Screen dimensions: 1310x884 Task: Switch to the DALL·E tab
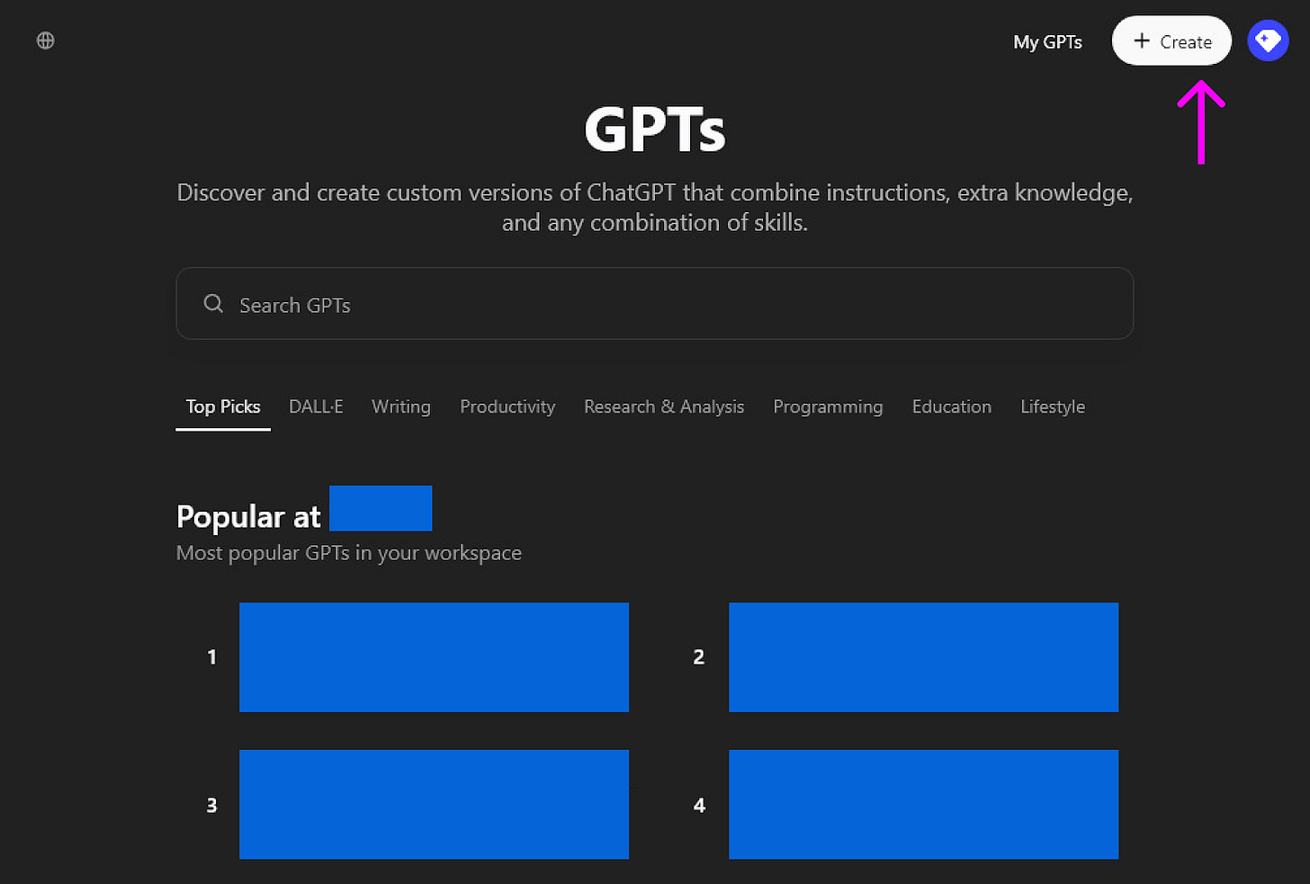pyautogui.click(x=316, y=406)
